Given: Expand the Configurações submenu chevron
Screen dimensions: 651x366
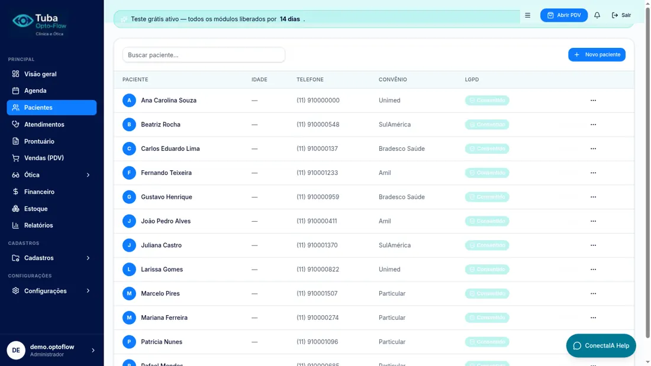Looking at the screenshot, I should (x=88, y=291).
